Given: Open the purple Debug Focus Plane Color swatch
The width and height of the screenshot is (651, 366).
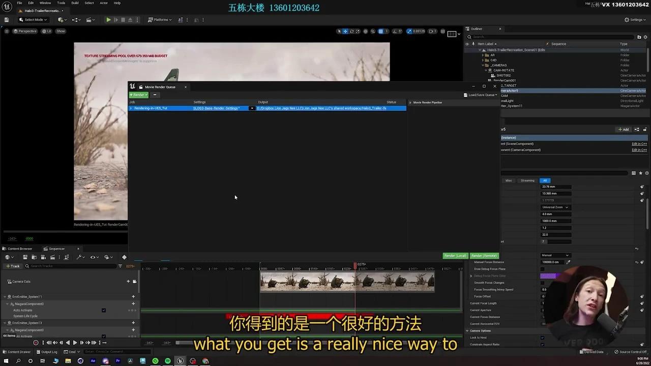Looking at the screenshot, I should [548, 276].
